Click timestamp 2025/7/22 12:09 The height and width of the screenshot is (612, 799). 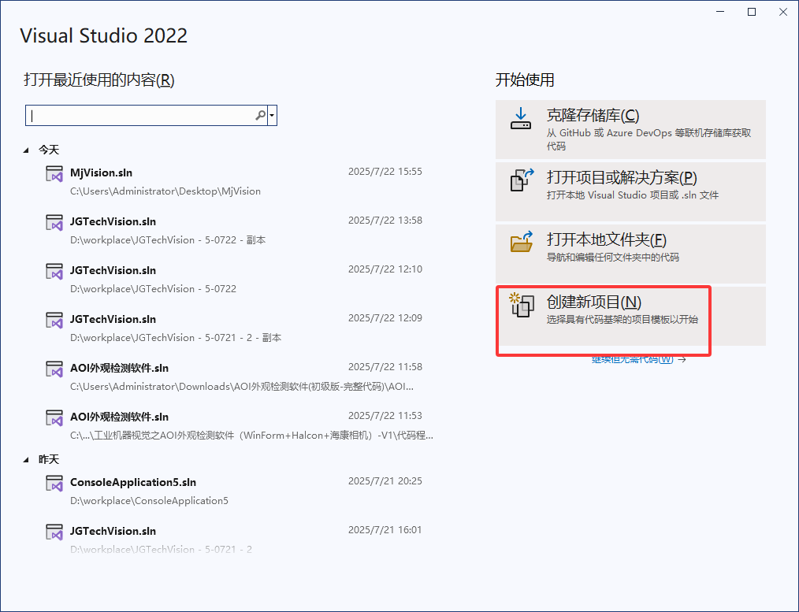coord(385,319)
